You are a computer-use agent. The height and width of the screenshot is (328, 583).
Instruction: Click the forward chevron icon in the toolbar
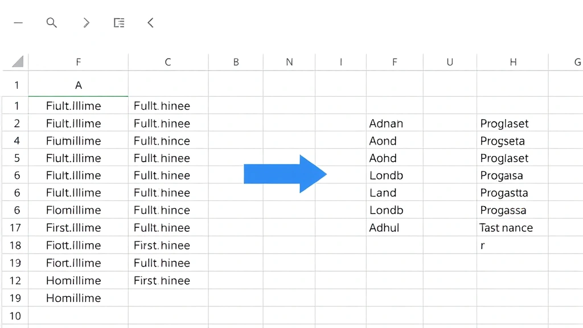(x=86, y=23)
